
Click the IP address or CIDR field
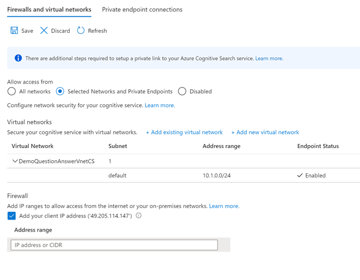pos(114,245)
